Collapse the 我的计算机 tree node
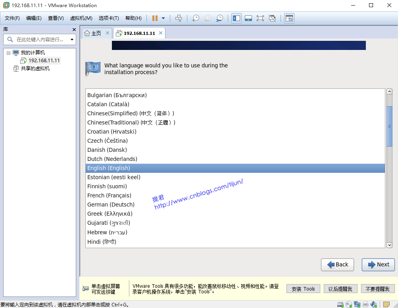The image size is (398, 308). click(8, 53)
